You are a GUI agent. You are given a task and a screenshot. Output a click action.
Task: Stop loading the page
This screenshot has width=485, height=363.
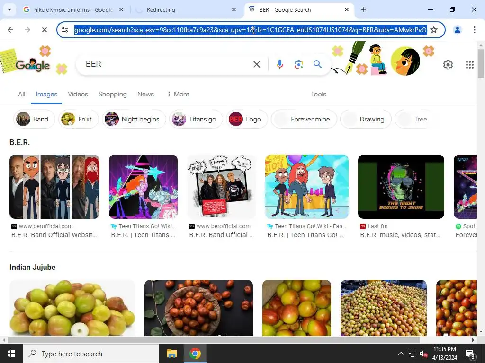(44, 30)
